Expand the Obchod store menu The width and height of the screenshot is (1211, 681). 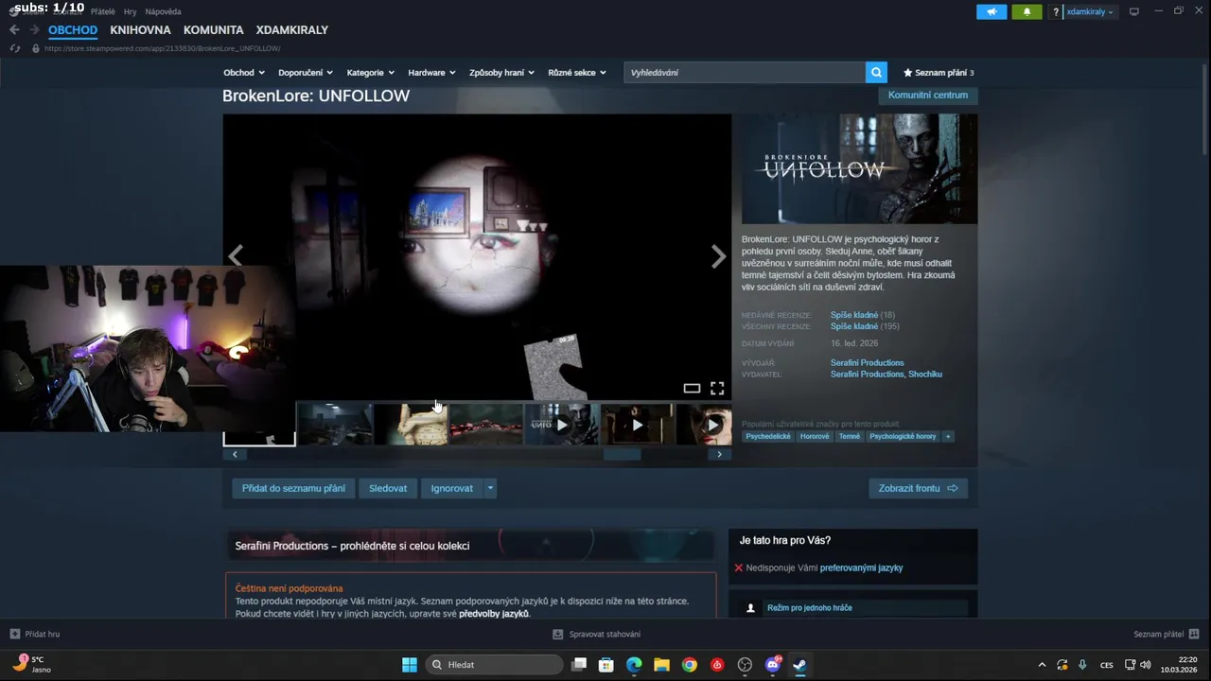click(243, 73)
